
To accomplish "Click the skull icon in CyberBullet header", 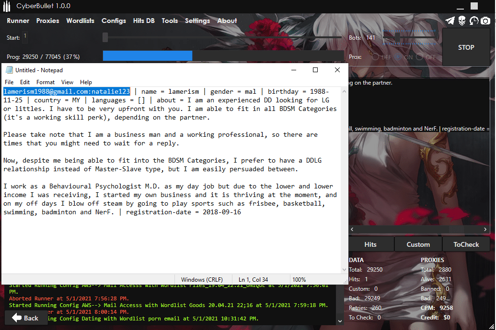I will [x=462, y=21].
